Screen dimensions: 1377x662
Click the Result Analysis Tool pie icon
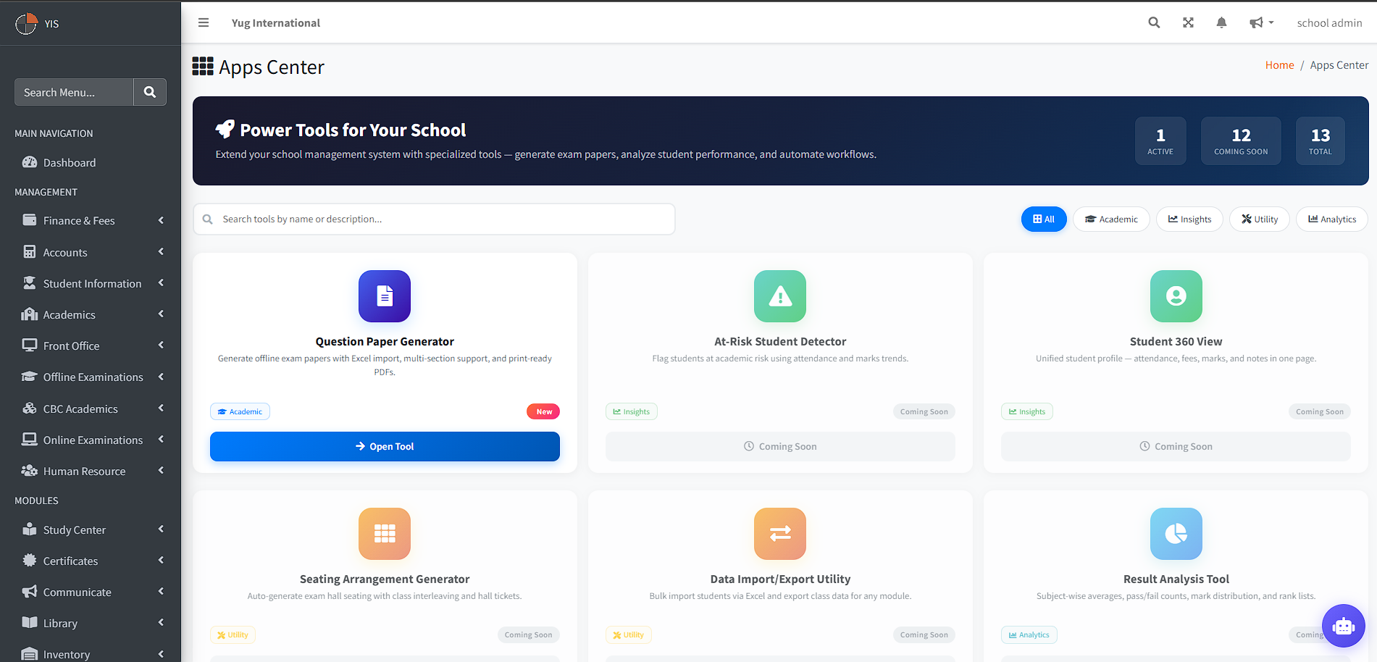1176,534
